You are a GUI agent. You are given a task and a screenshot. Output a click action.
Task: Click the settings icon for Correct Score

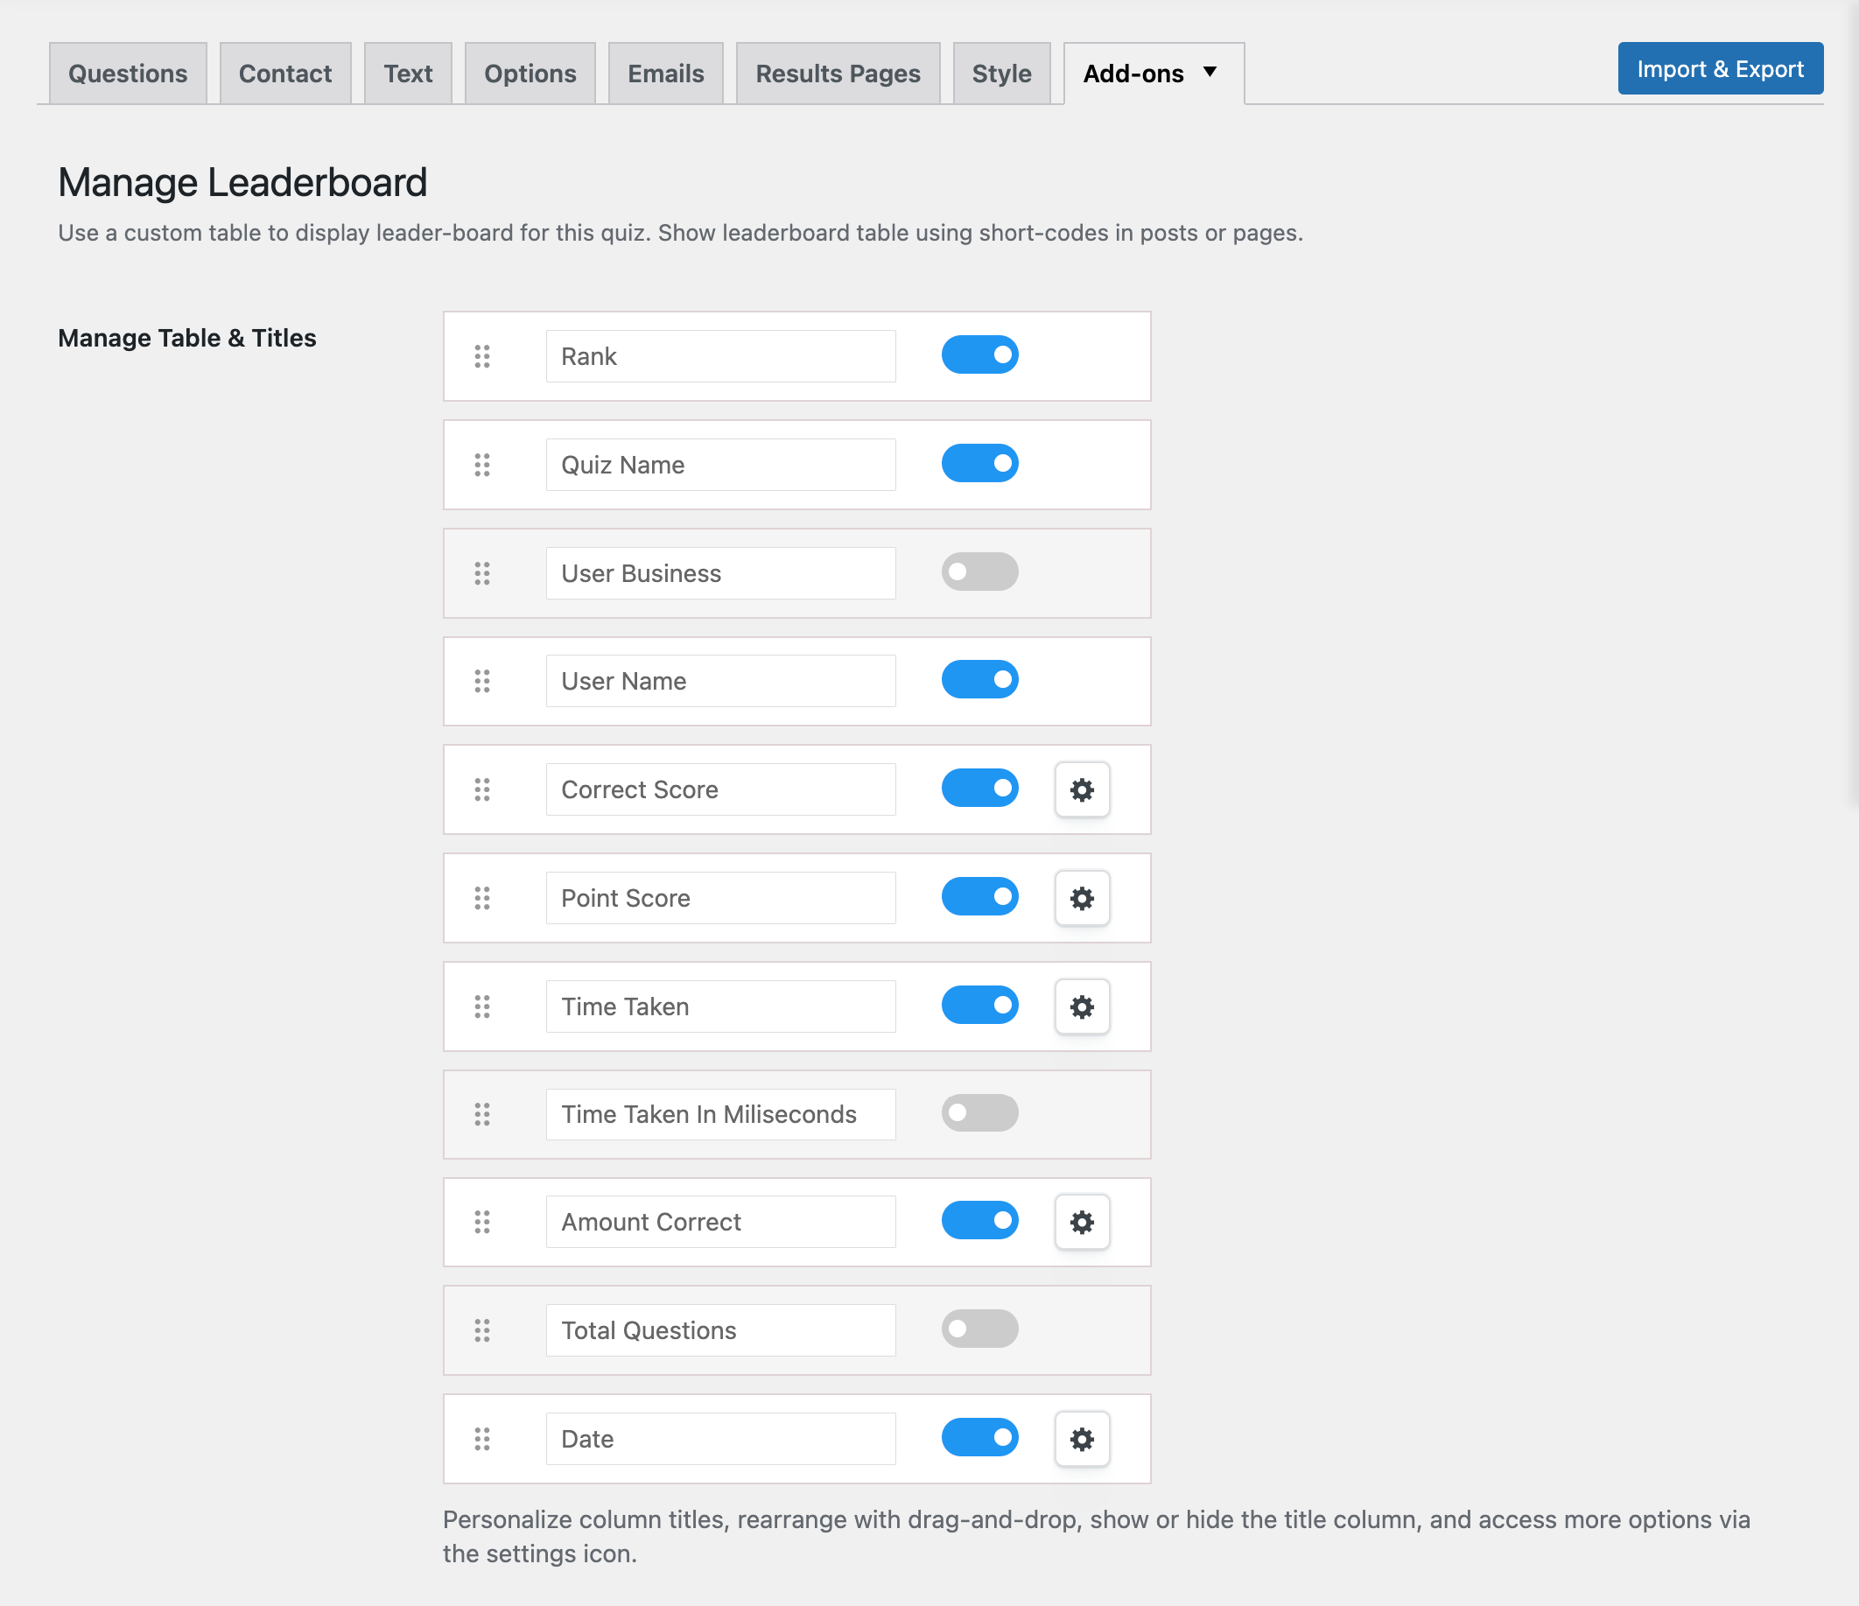tap(1081, 789)
